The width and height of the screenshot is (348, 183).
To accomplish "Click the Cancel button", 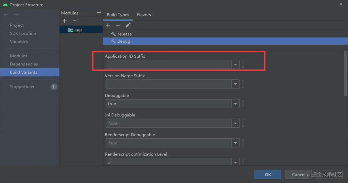I will 299,175.
